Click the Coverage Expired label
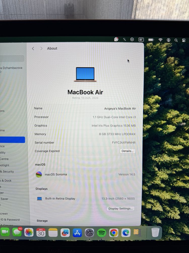The width and height of the screenshot is (189, 253). (47, 151)
